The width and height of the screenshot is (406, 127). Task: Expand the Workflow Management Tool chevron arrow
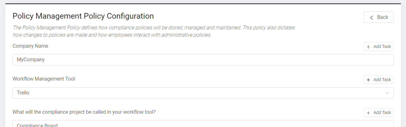point(387,93)
